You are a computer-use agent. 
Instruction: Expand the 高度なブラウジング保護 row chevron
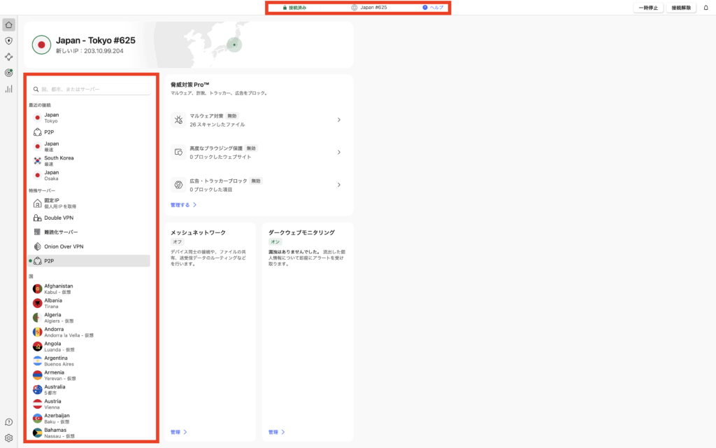[339, 152]
